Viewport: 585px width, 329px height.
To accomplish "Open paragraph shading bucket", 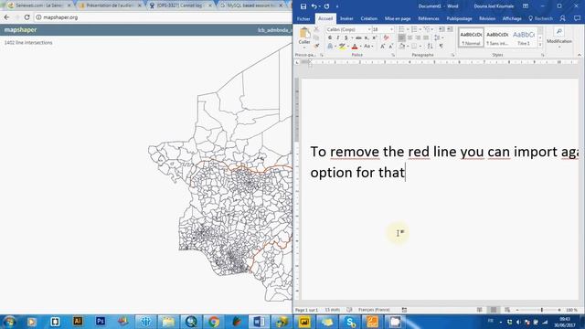I will point(402,47).
